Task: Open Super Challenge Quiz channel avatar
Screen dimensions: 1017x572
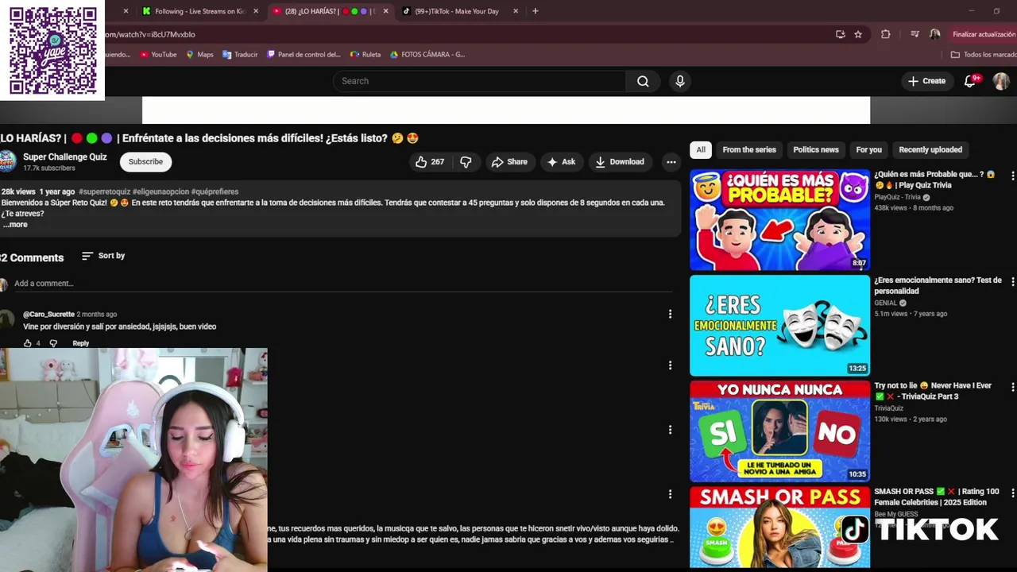Action: click(x=7, y=161)
